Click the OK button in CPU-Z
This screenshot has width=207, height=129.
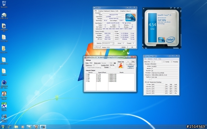[132, 47]
